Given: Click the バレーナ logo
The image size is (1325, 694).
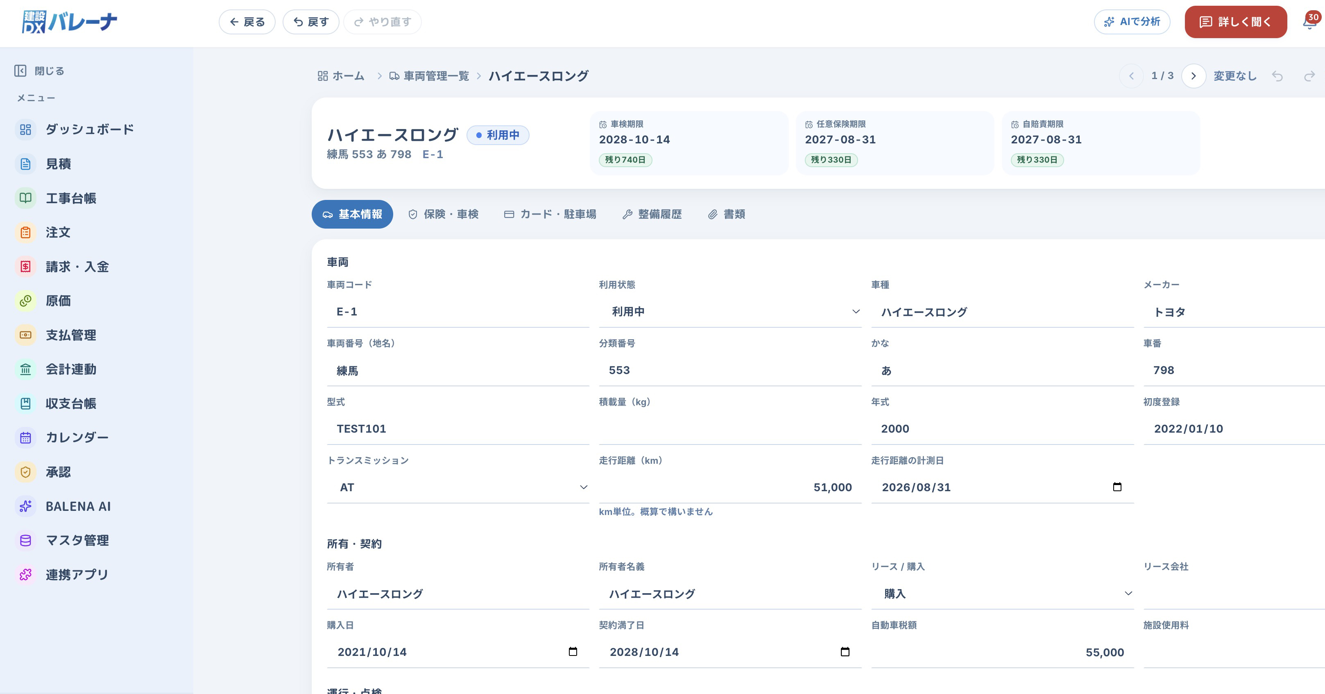Looking at the screenshot, I should pos(70,22).
